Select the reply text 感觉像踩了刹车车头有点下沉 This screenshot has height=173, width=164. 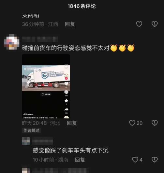71,150
